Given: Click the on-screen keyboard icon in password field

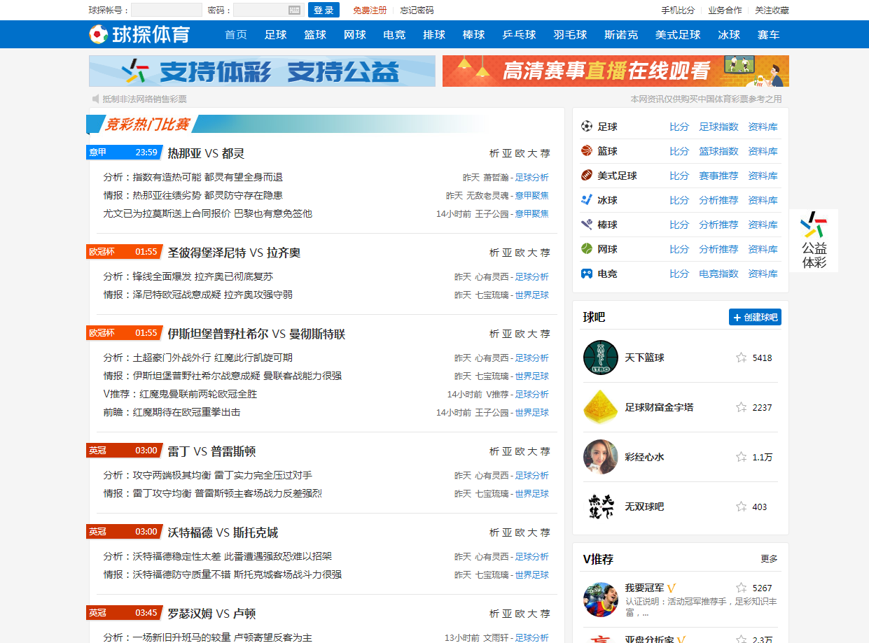Looking at the screenshot, I should (294, 10).
